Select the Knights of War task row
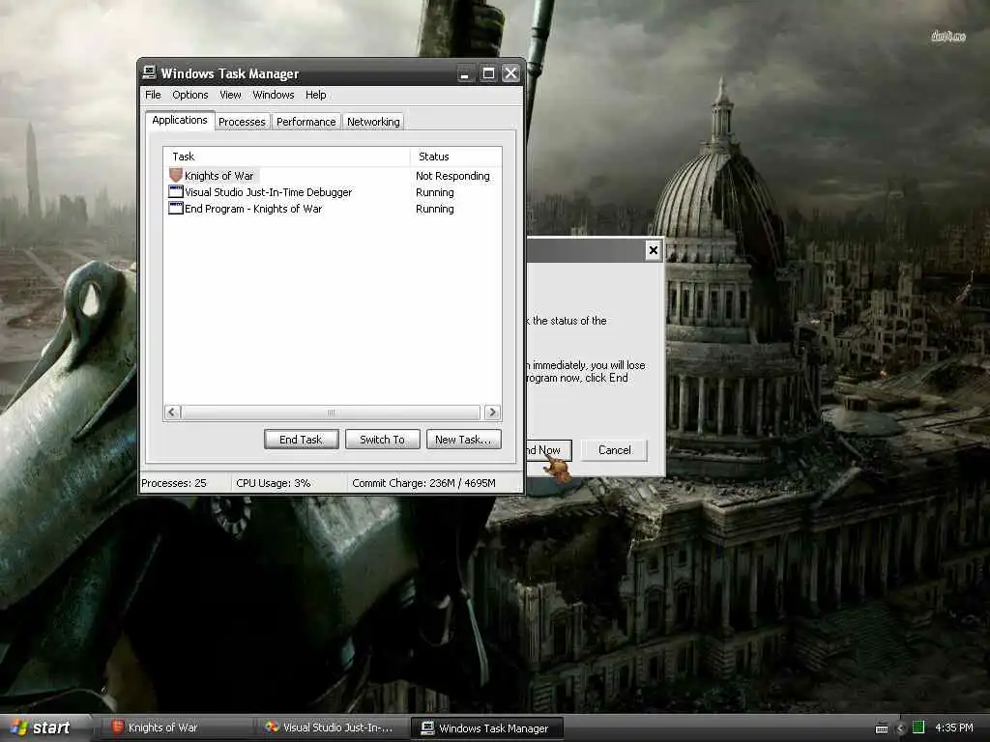990x742 pixels. 333,176
